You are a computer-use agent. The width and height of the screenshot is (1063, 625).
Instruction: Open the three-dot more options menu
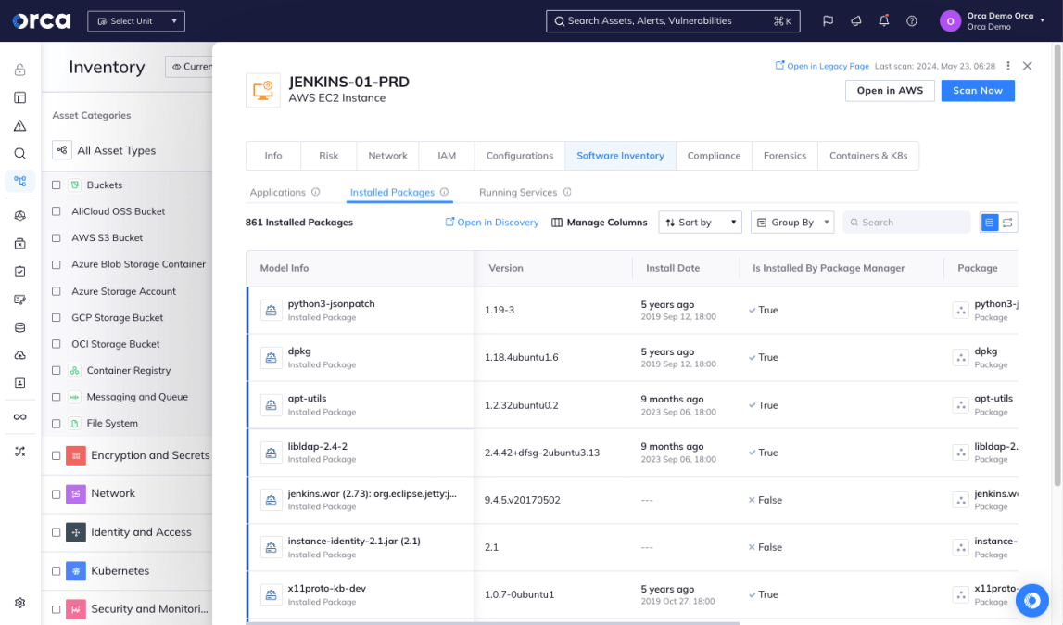[x=1008, y=66]
